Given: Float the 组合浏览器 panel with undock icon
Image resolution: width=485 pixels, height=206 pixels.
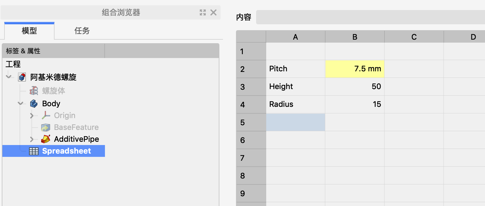Looking at the screenshot, I should [x=203, y=12].
